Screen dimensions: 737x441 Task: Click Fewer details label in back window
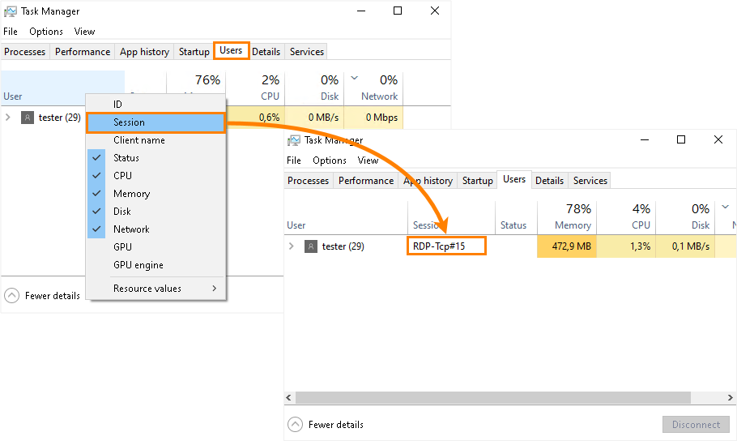53,296
